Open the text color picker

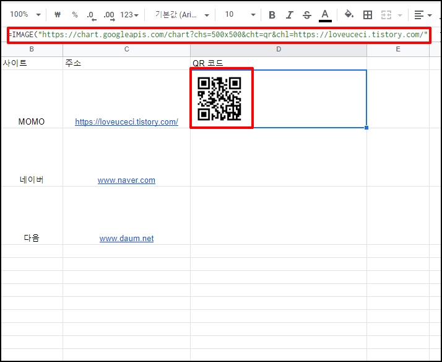pyautogui.click(x=325, y=15)
